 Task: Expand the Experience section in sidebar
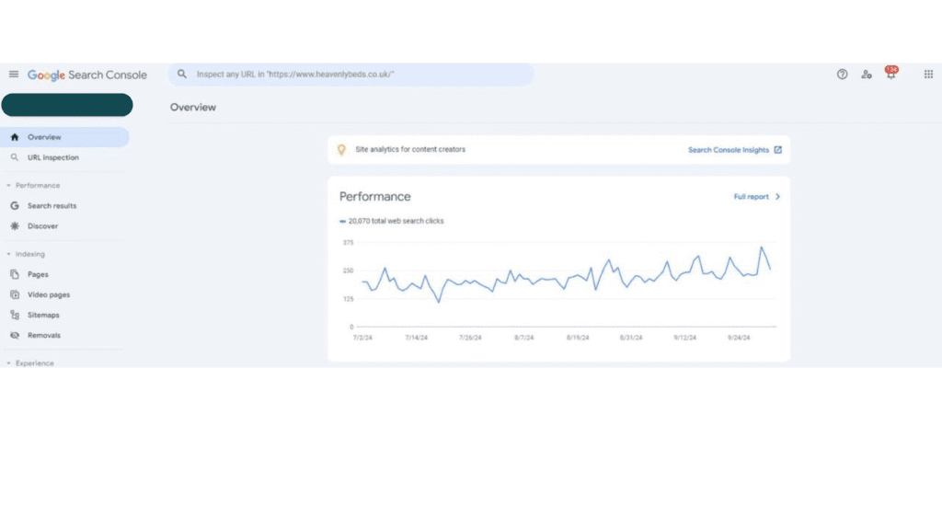pos(9,363)
